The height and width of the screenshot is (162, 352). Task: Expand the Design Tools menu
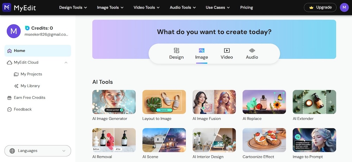click(73, 7)
